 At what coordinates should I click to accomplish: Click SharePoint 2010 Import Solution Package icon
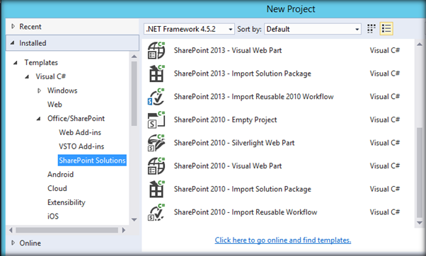156,189
